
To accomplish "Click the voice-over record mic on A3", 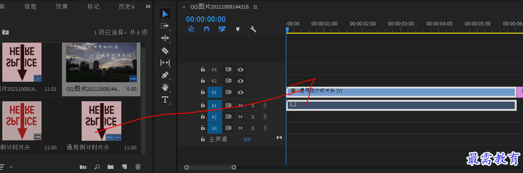I will tap(265, 128).
